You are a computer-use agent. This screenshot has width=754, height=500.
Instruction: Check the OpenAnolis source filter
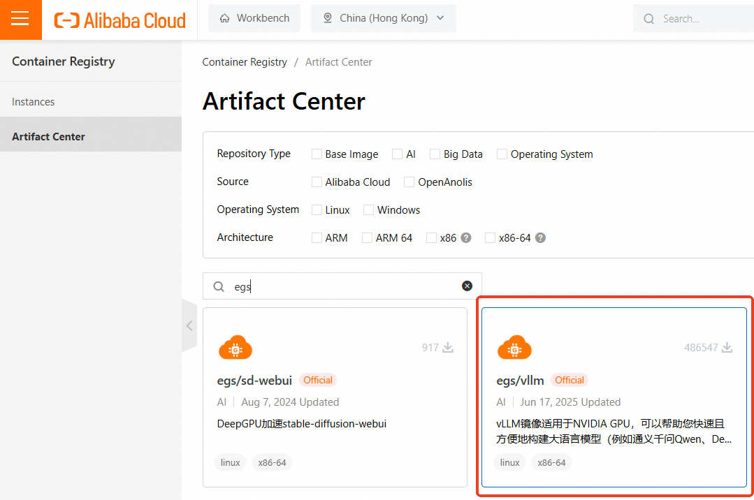pos(409,182)
